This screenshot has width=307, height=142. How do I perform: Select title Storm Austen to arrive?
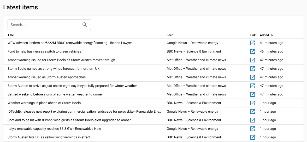(72, 86)
